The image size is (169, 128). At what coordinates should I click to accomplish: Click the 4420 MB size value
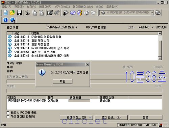tap(144, 27)
